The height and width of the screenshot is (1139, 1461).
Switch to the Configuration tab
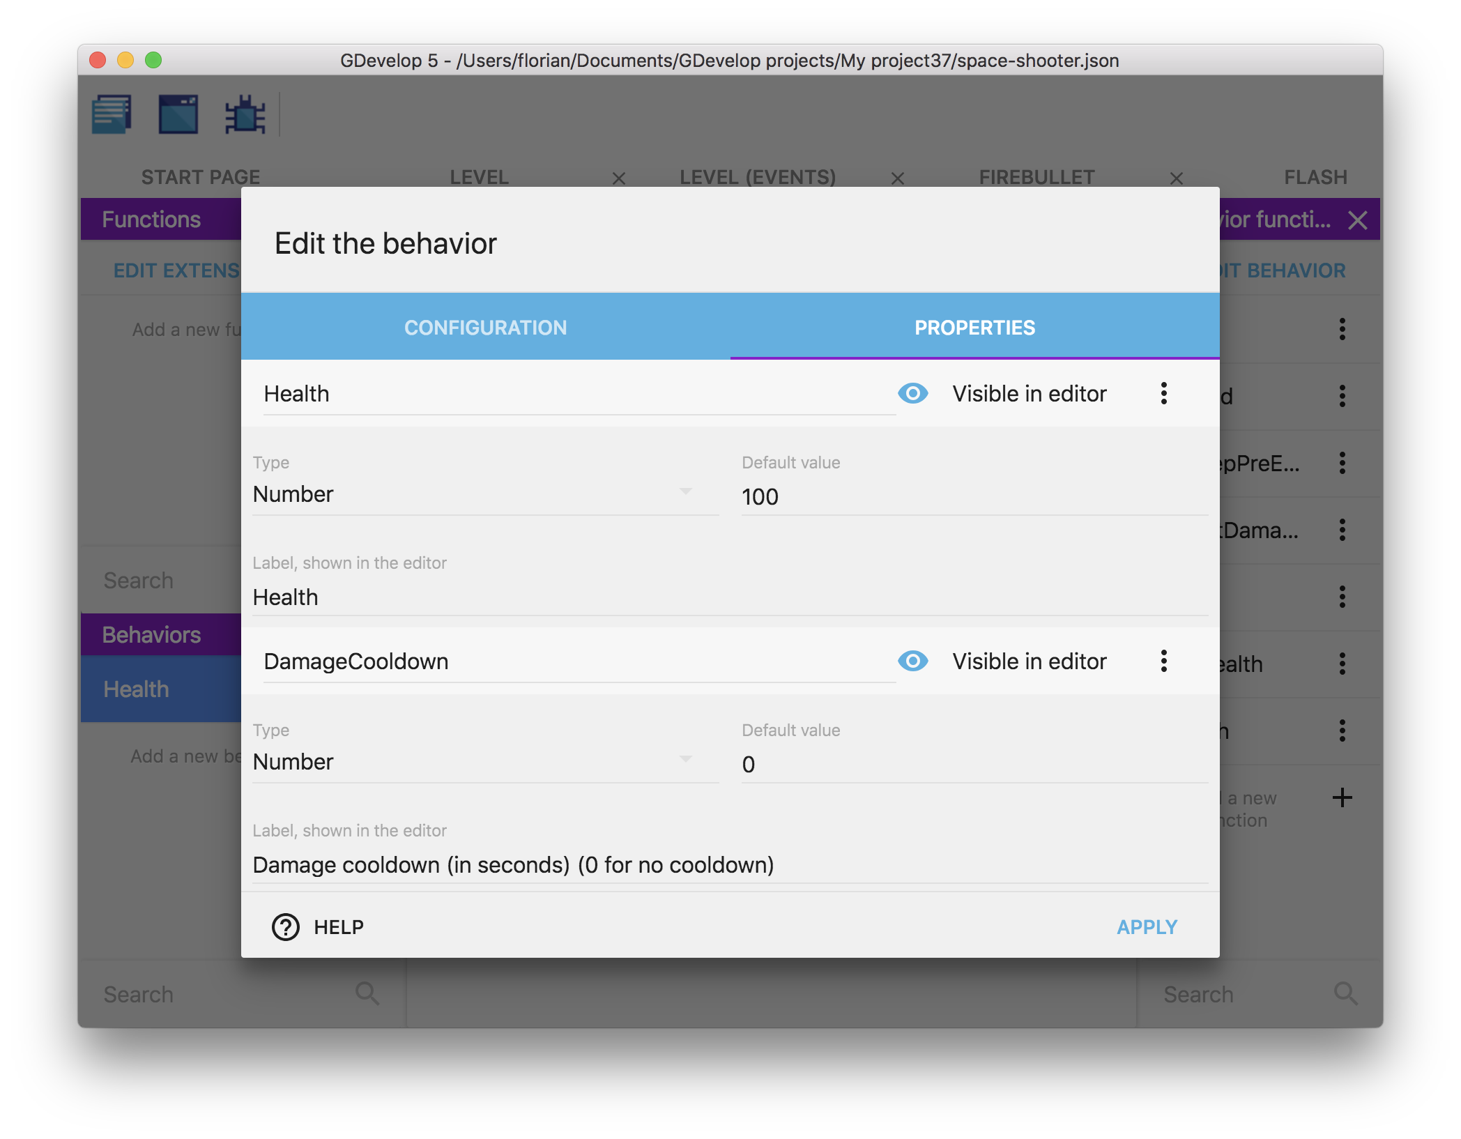[485, 328]
